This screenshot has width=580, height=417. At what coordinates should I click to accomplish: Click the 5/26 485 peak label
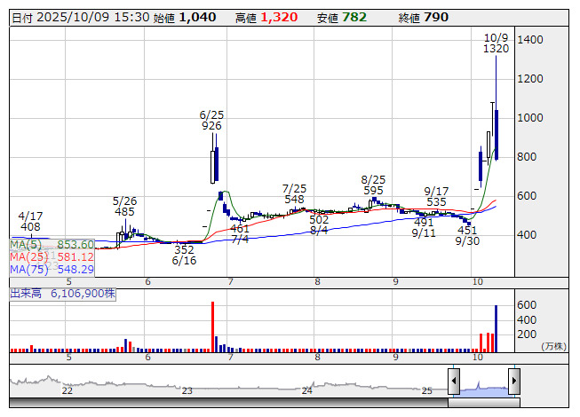(124, 207)
